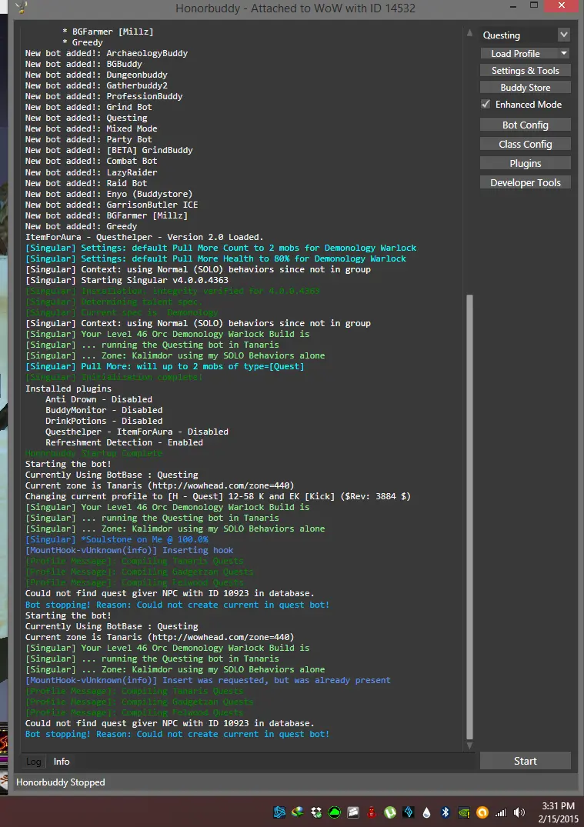Click the log scrollbar up arrow
Image resolution: width=584 pixels, height=827 pixels.
(x=469, y=34)
